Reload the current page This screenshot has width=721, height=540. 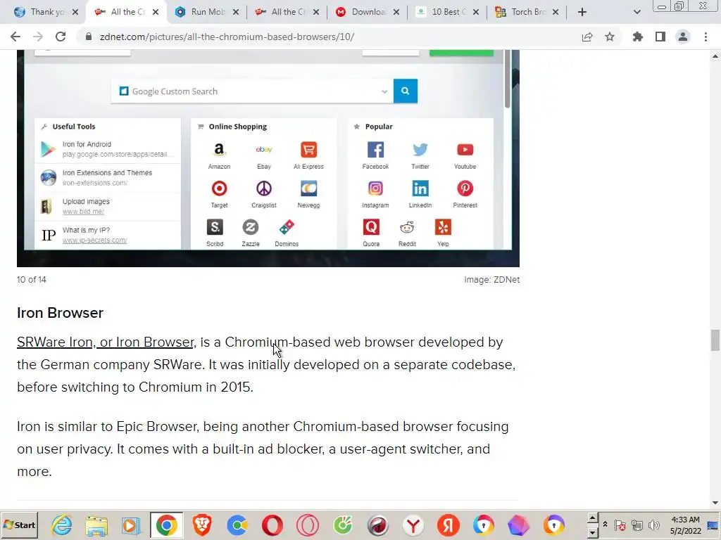61,37
